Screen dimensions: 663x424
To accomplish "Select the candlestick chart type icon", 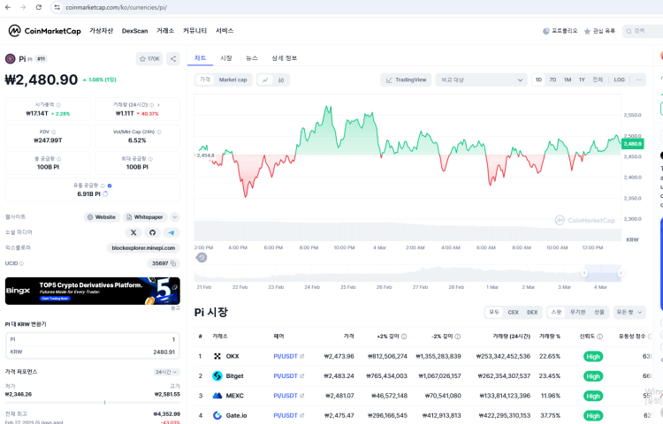I will click(281, 79).
